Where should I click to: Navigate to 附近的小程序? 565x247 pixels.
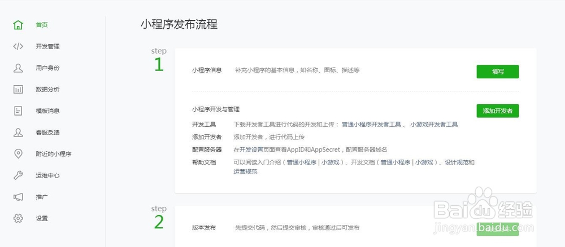(54, 154)
